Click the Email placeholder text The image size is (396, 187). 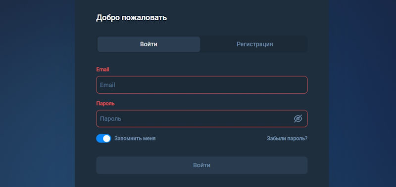coord(107,85)
